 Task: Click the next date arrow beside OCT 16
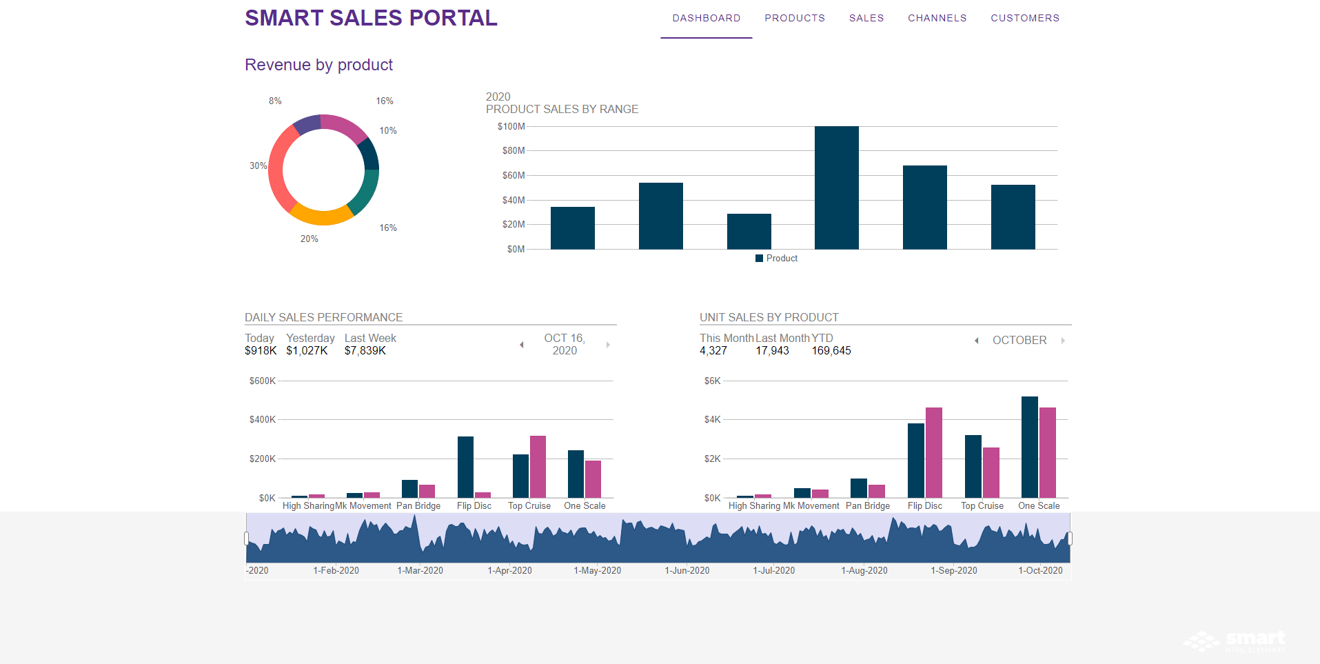(608, 345)
